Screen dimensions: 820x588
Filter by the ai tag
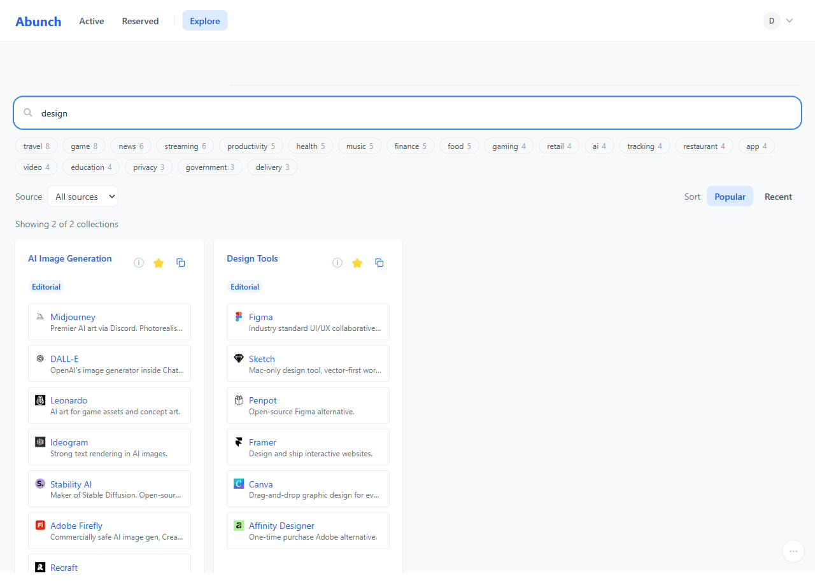click(x=600, y=146)
